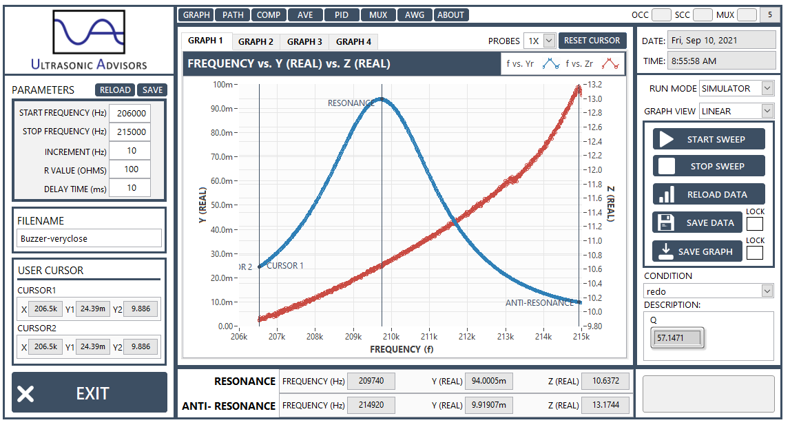Open the ABOUT menu tab
This screenshot has height=427, width=790.
tap(451, 15)
